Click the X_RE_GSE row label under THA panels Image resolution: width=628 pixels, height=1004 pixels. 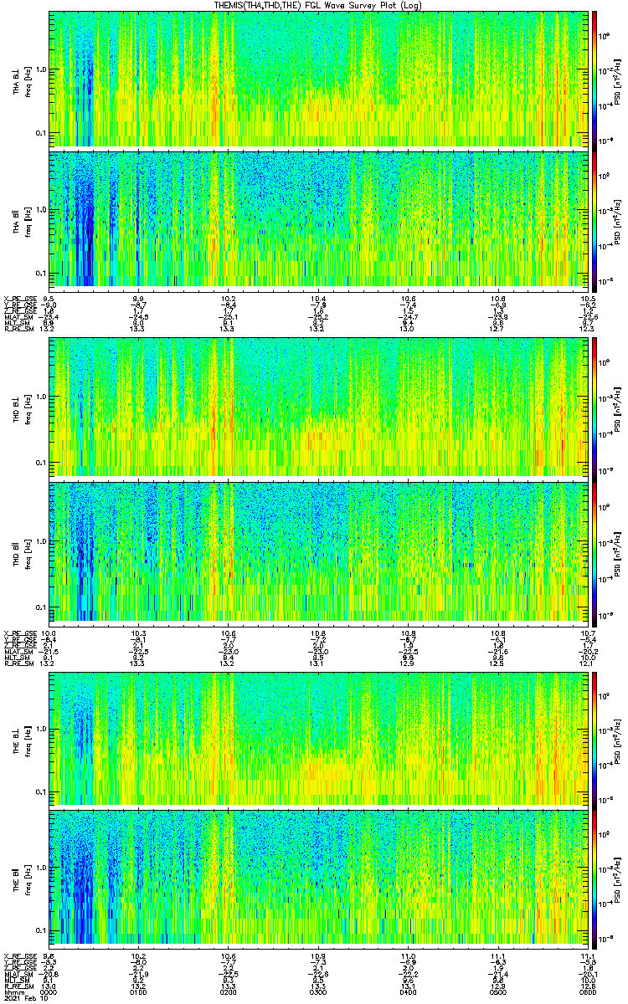19,298
